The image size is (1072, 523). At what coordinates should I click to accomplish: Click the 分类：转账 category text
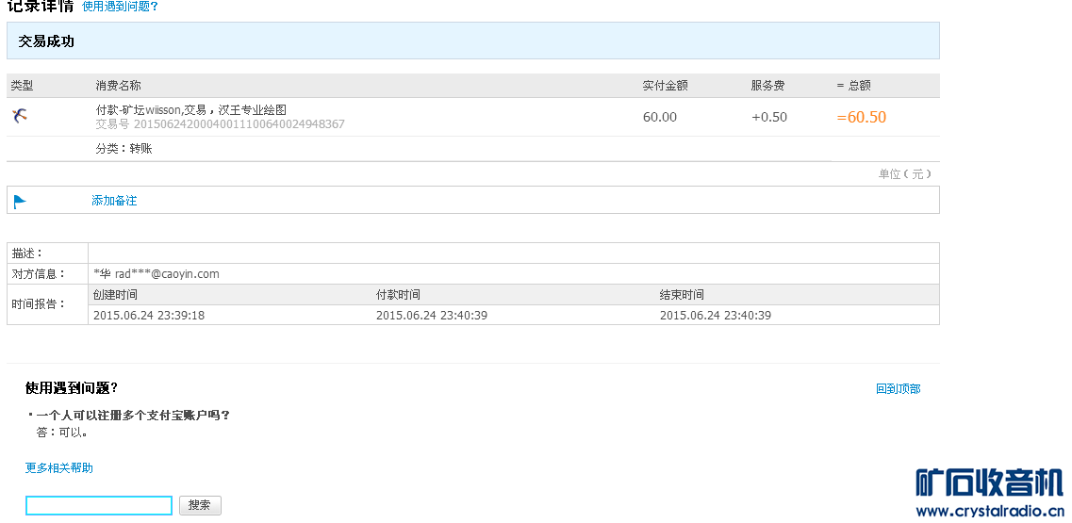coord(124,148)
